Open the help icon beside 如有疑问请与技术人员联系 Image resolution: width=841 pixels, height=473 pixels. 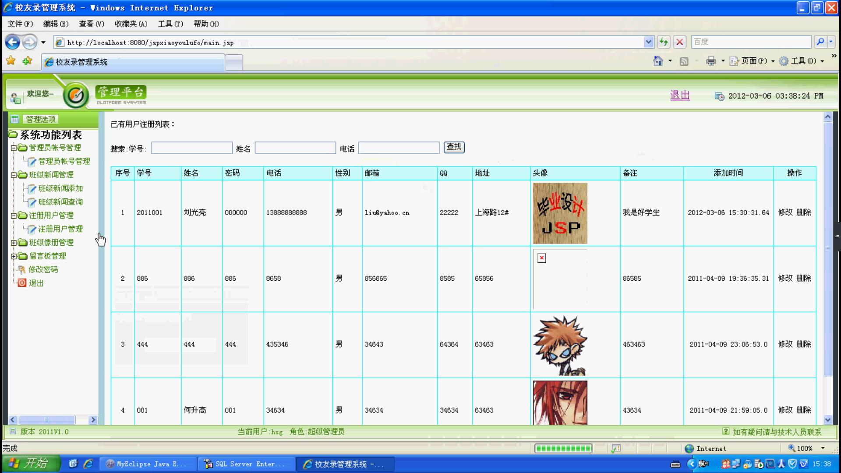point(726,431)
